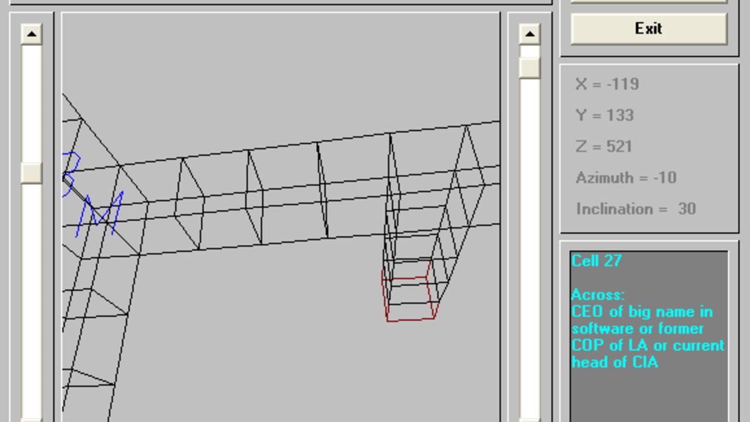Click the X = -119 coordinate readout
Screen dimensions: 750x422
pos(607,84)
